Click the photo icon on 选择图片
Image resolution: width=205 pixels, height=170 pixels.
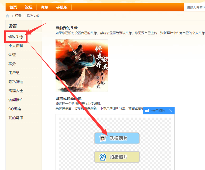[x=103, y=138]
